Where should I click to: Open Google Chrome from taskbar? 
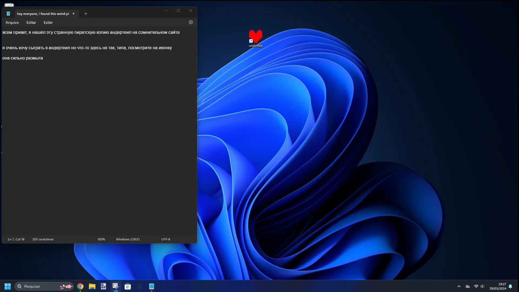click(80, 286)
